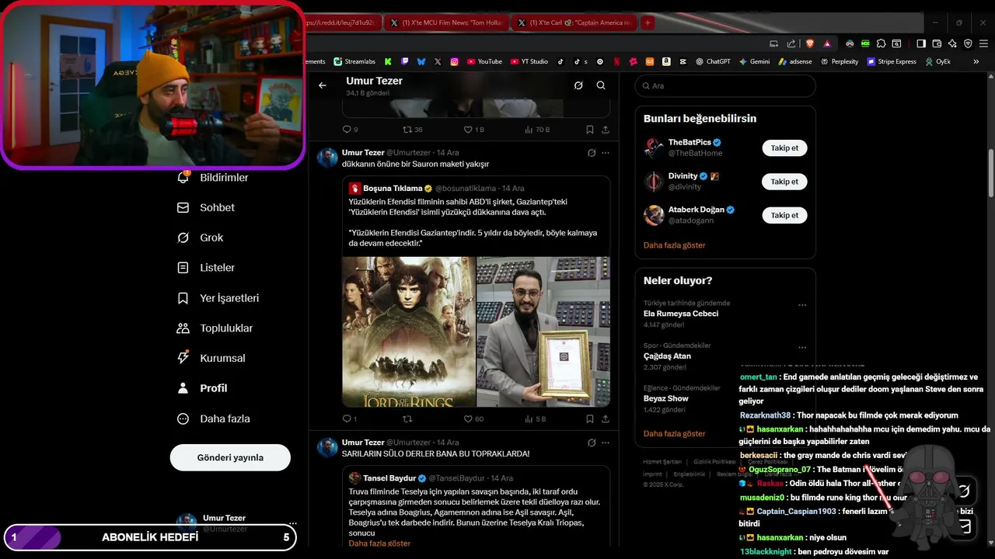Screen dimensions: 995x559
Task: Open the Gemini bookmark
Action: pos(754,61)
